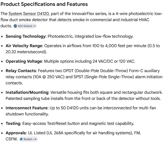Image resolution: width=168 pixels, height=146 pixels.
Task: Select the Sensing Technology bold label
Action: 26,36
